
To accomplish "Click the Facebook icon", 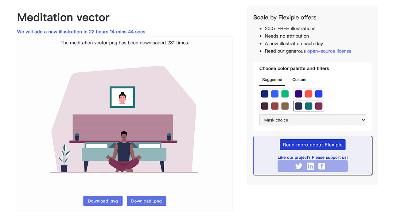I will click(x=321, y=166).
